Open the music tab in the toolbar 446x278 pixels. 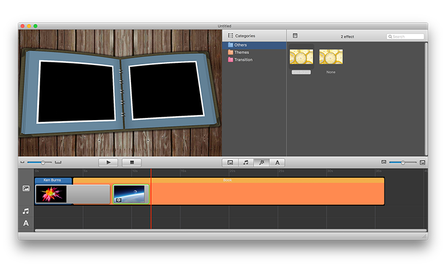(245, 162)
